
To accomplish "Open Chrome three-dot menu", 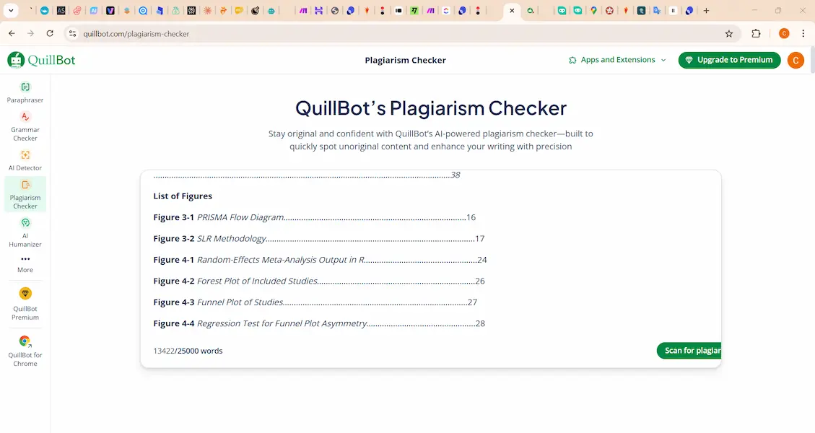I will (x=803, y=34).
